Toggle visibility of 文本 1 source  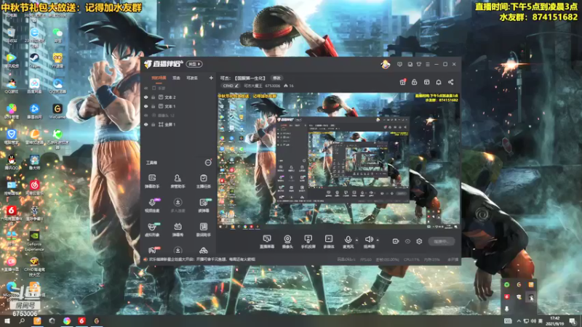click(146, 106)
